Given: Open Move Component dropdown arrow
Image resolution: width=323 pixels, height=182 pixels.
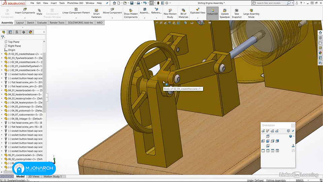Looking at the screenshot, I should (x=112, y=18).
